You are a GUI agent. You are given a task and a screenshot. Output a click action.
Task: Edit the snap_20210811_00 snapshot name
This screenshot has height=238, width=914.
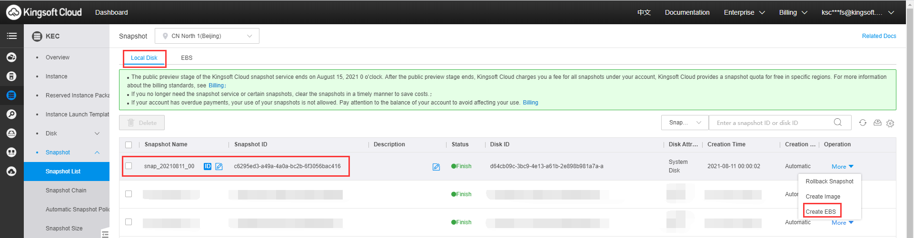tap(219, 166)
